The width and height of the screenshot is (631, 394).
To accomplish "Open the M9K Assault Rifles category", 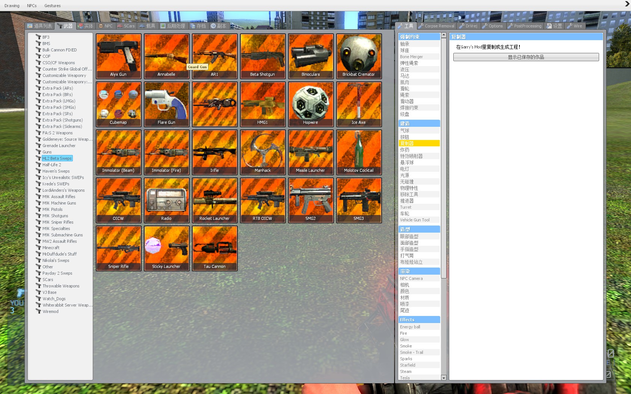I will pyautogui.click(x=59, y=197).
